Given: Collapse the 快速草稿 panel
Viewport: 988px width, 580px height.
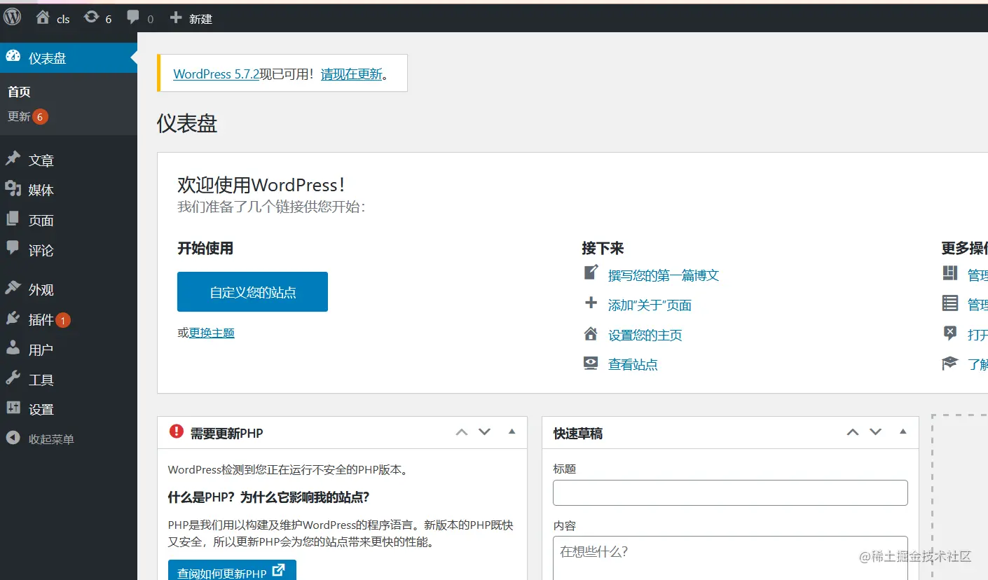Looking at the screenshot, I should coord(903,431).
